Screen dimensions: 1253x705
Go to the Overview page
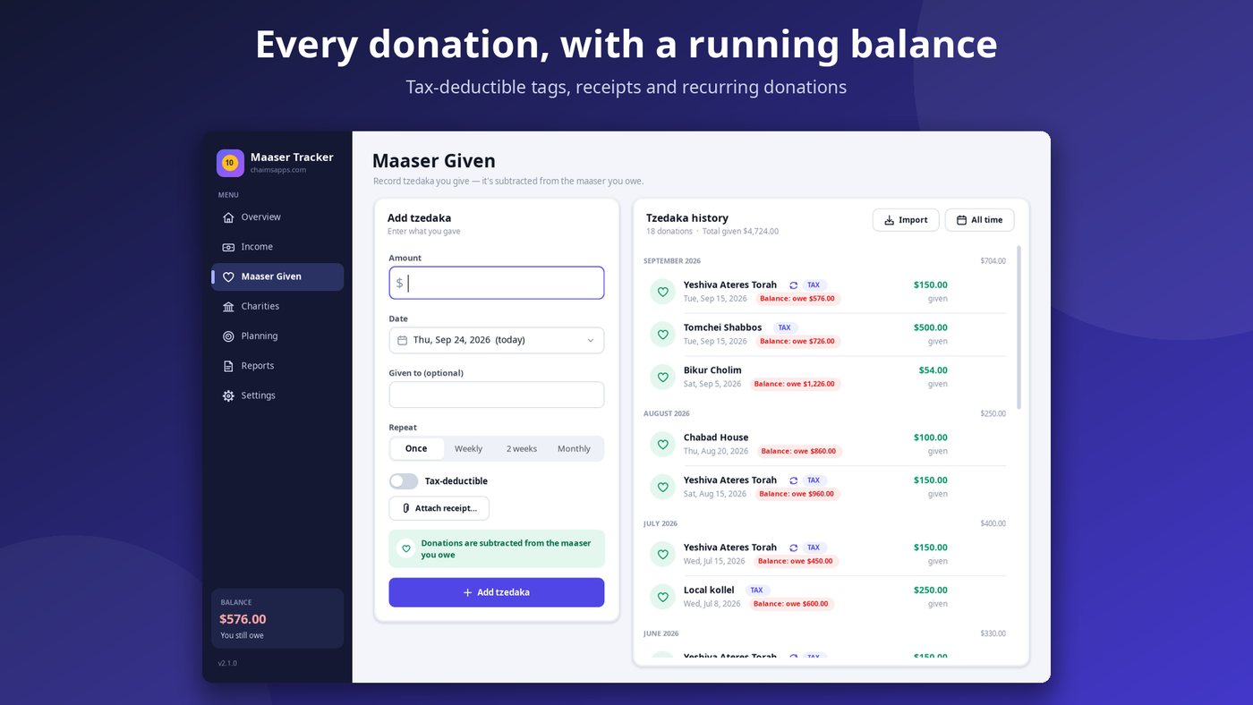277,217
